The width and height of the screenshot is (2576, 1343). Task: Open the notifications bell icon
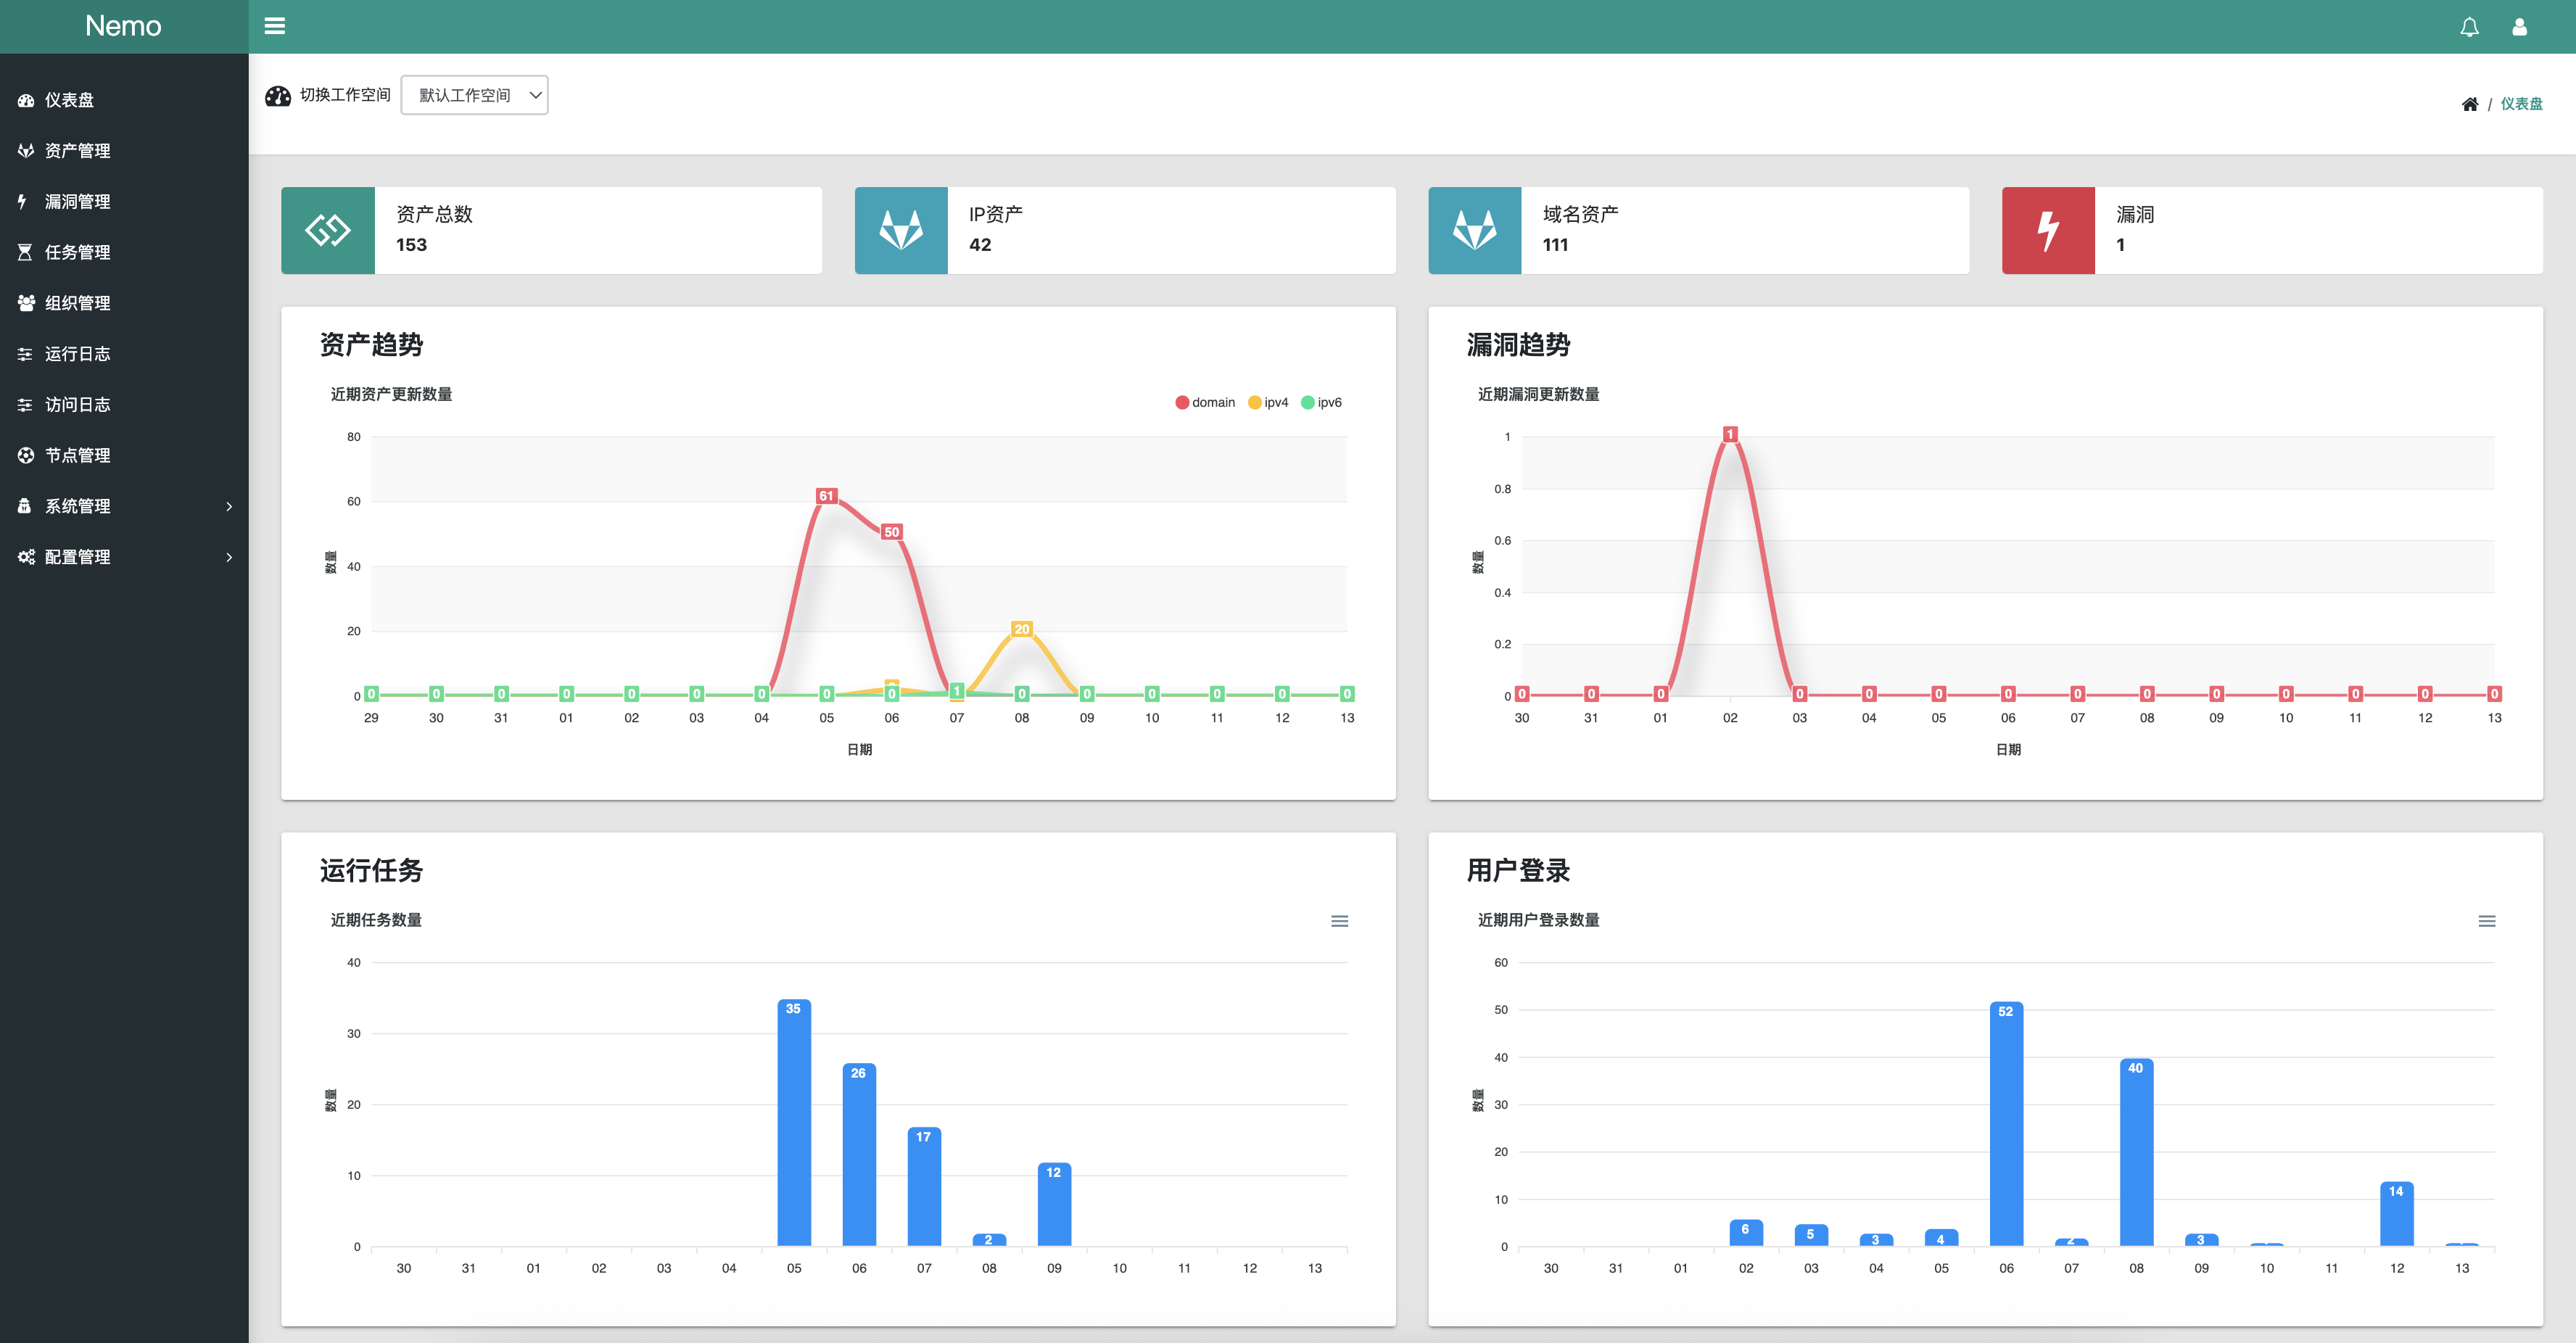(2469, 27)
